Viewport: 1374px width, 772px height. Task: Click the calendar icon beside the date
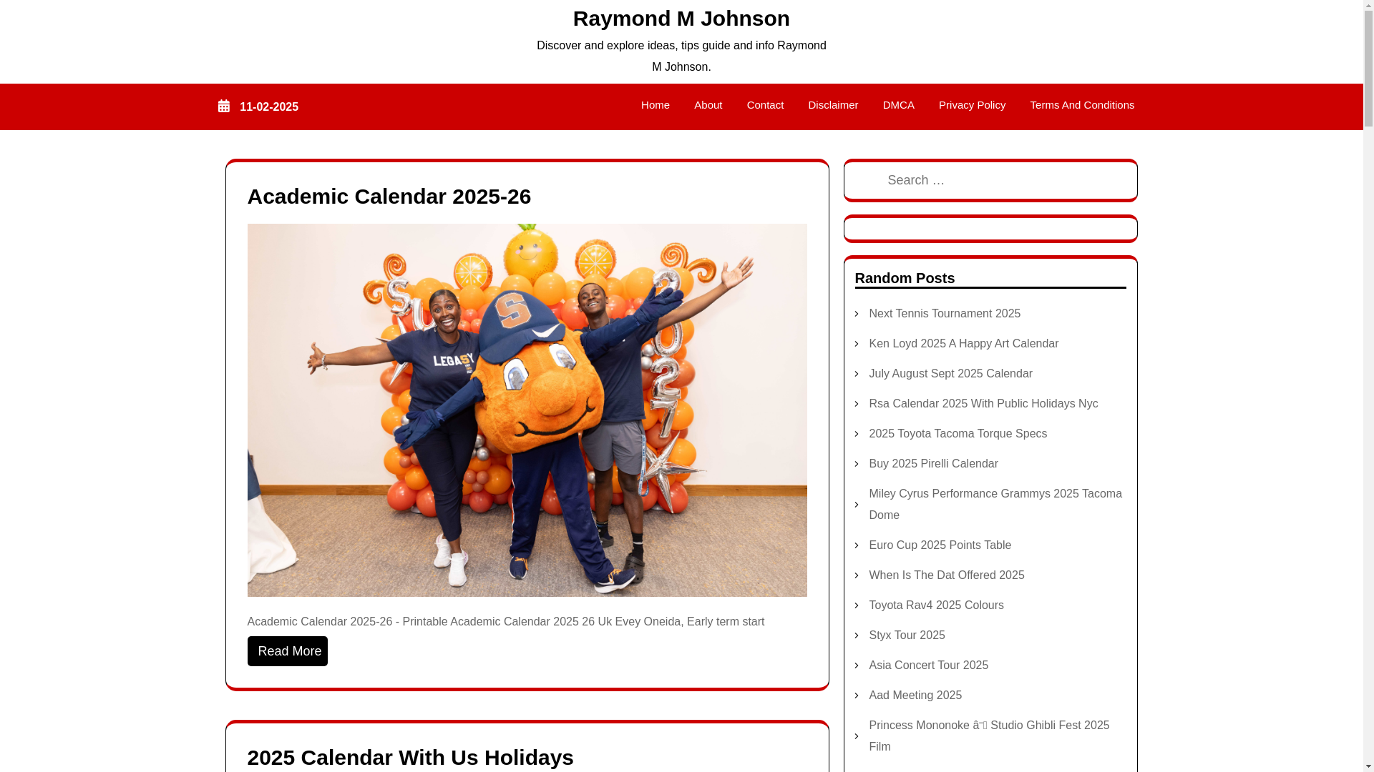224,107
